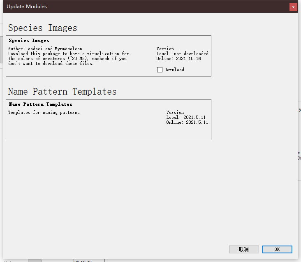
Task: Click the 'Version' label in Species Images
Action: pyautogui.click(x=165, y=49)
